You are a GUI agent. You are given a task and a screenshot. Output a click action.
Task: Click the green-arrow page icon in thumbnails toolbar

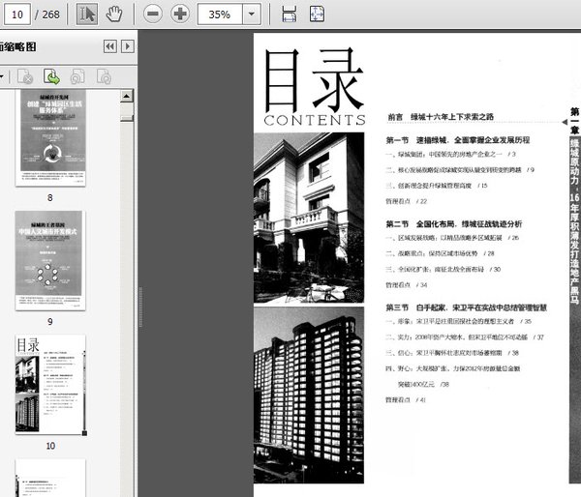point(51,75)
